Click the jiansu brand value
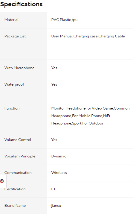Screen dimensions: 133x214 tap(56, 206)
